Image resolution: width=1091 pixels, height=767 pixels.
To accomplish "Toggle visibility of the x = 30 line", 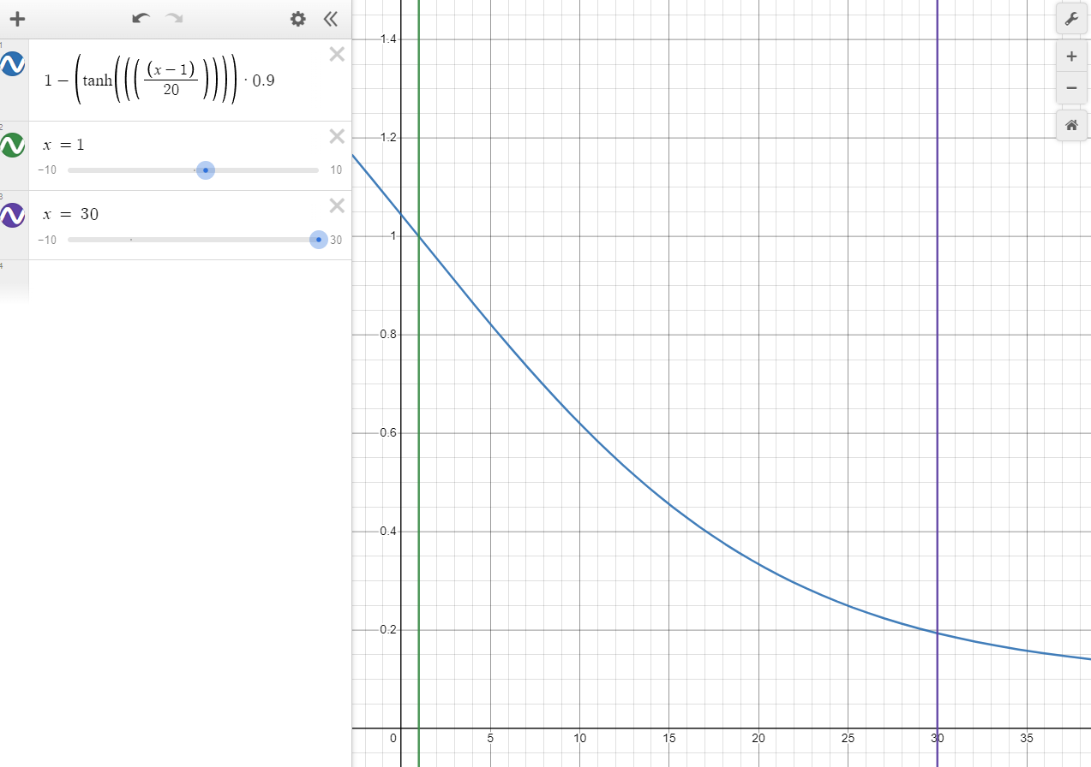I will (x=13, y=215).
